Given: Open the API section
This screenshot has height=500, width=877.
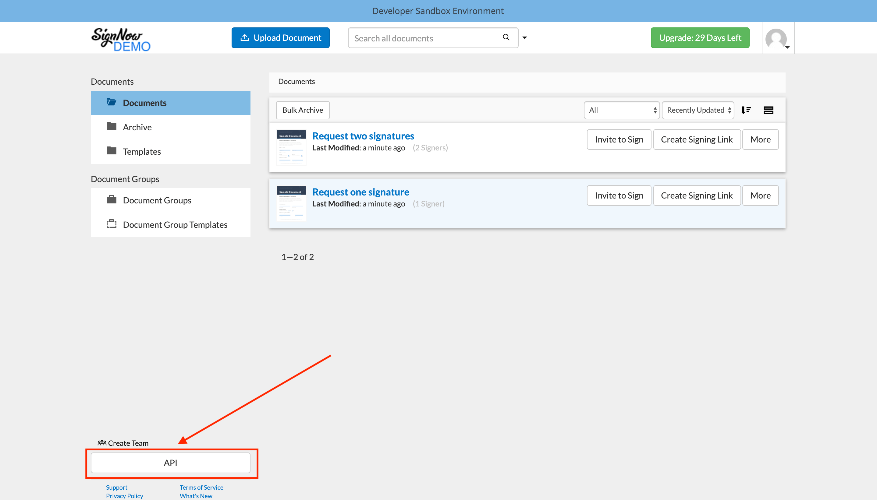Looking at the screenshot, I should (171, 463).
